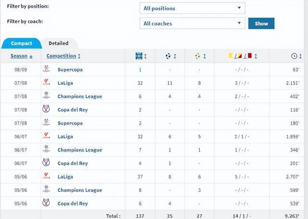Sort by yellow and red cards icons
Viewport: 308px width, 219px height.
click(243, 56)
